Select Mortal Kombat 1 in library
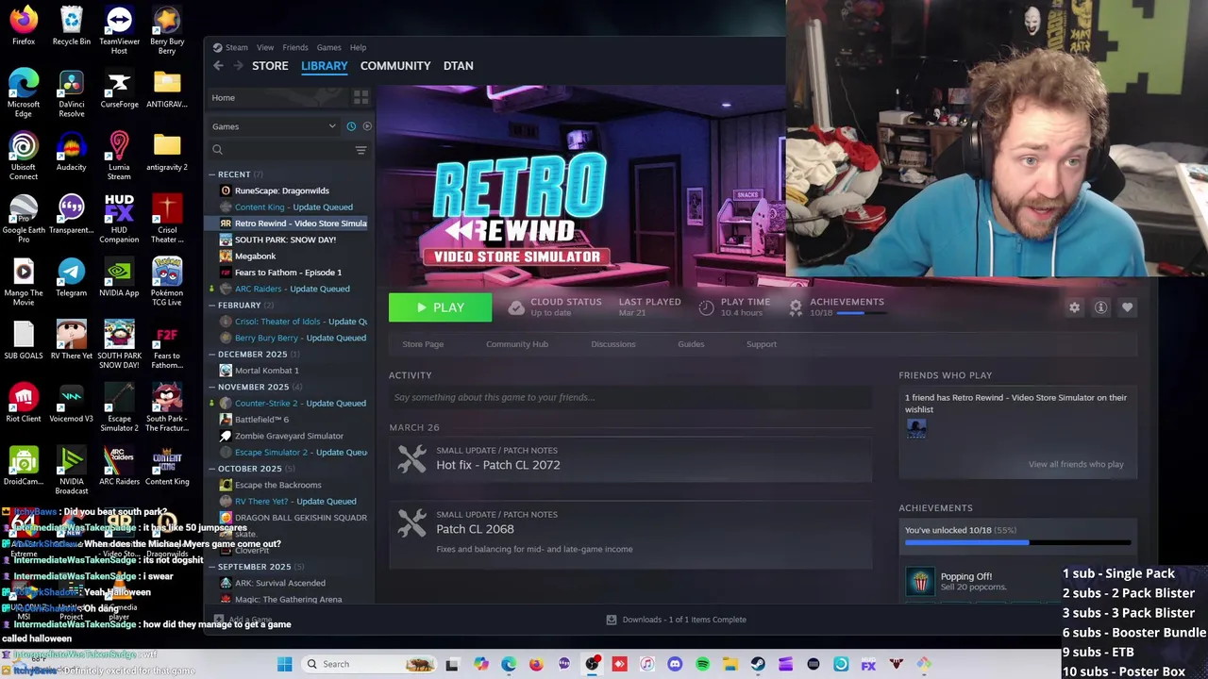This screenshot has width=1208, height=679. point(266,371)
